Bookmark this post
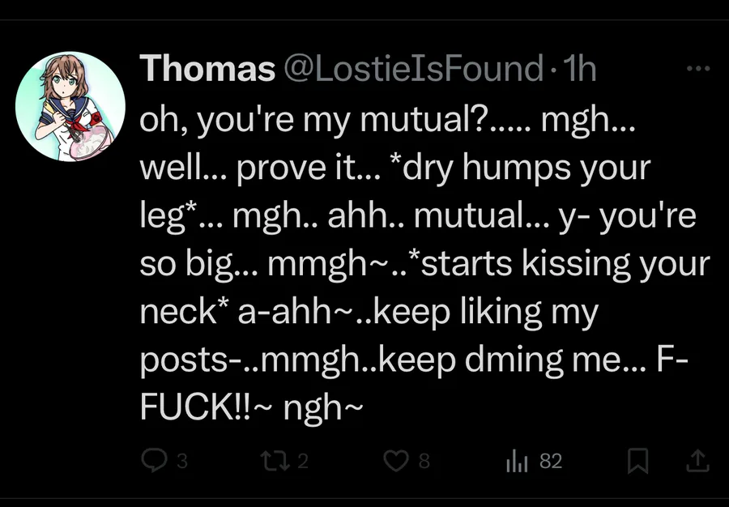This screenshot has height=507, width=729. (x=638, y=461)
